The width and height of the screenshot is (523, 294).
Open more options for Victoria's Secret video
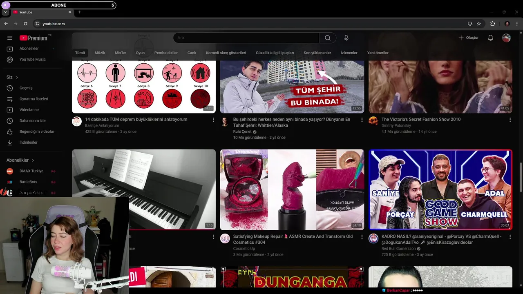pyautogui.click(x=510, y=120)
